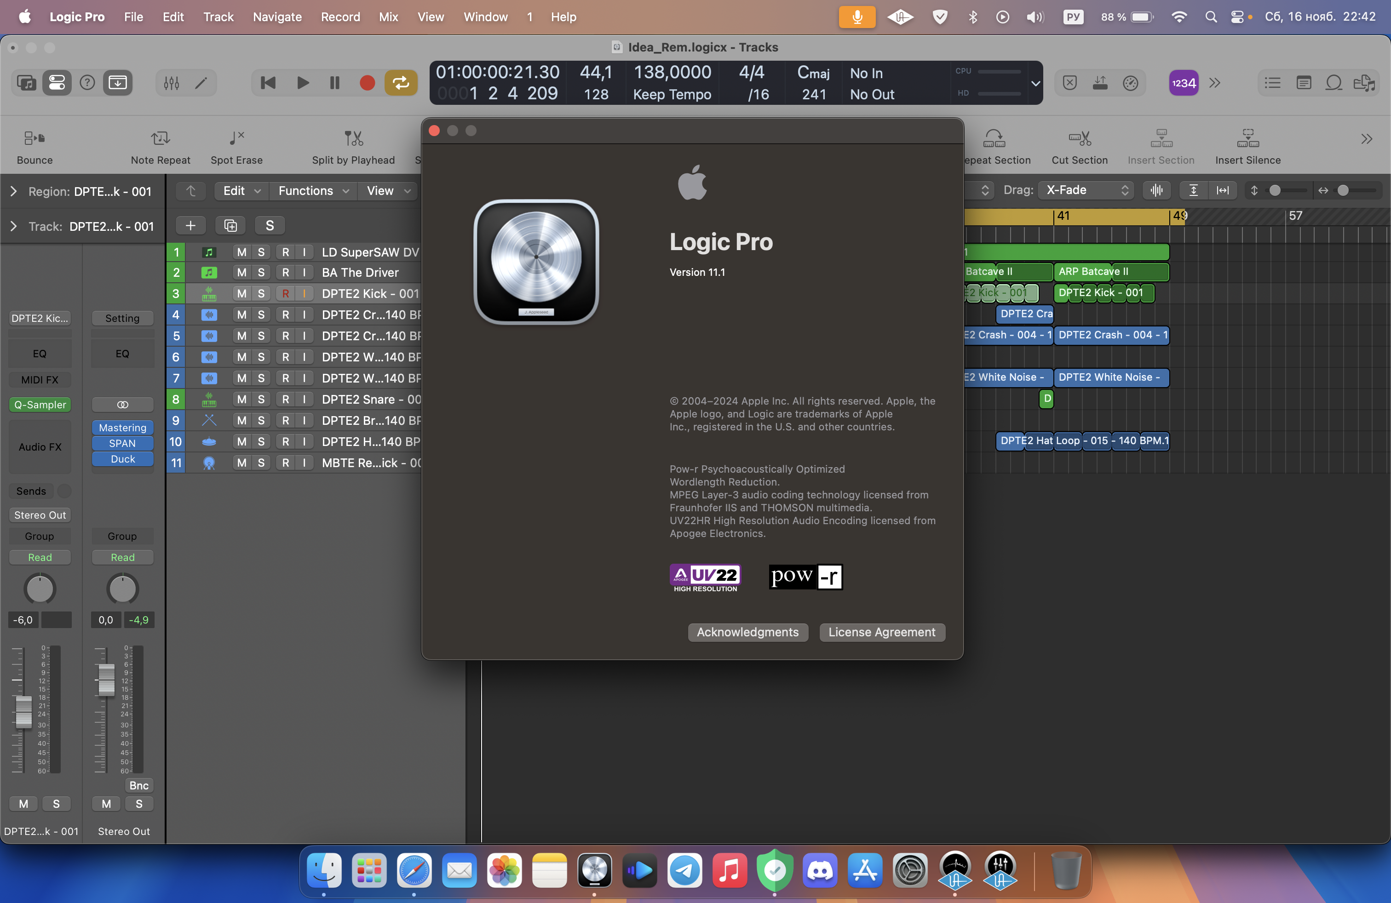This screenshot has width=1391, height=903.
Task: Click the Mastering plugin slot
Action: point(122,428)
